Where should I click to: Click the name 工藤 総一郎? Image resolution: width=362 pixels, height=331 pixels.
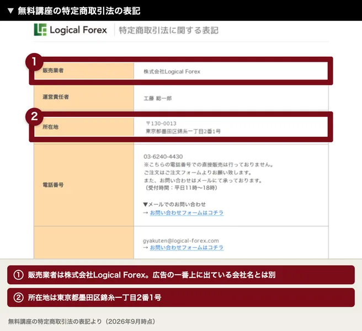158,99
